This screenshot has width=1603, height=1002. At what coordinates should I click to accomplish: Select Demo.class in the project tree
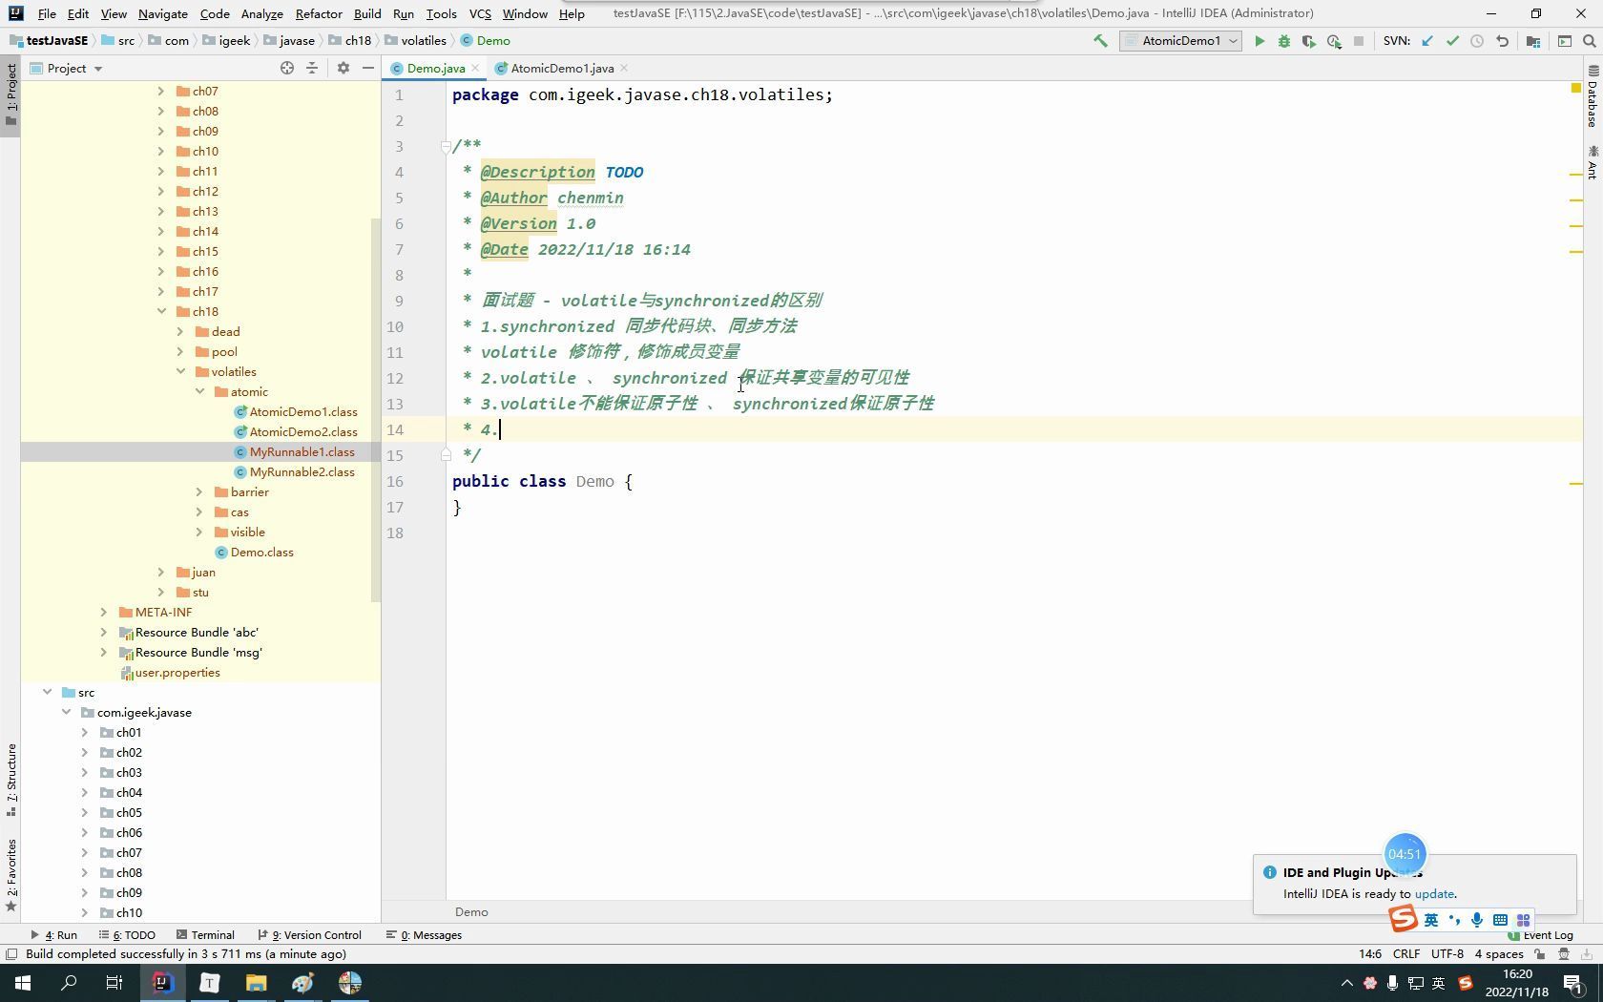261,552
